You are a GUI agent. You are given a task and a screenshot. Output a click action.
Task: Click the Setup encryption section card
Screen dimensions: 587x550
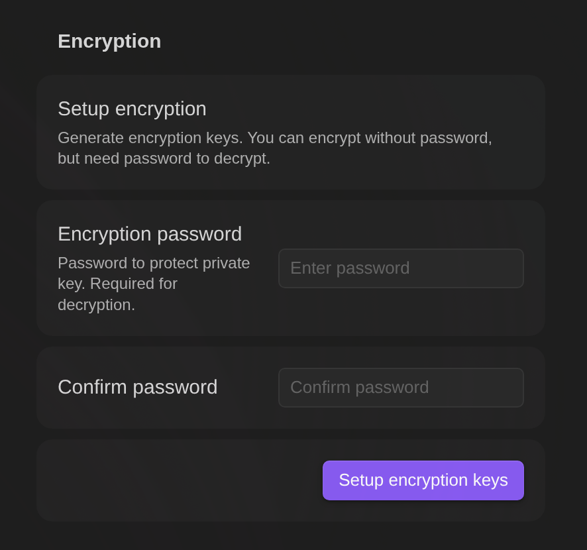coord(290,131)
